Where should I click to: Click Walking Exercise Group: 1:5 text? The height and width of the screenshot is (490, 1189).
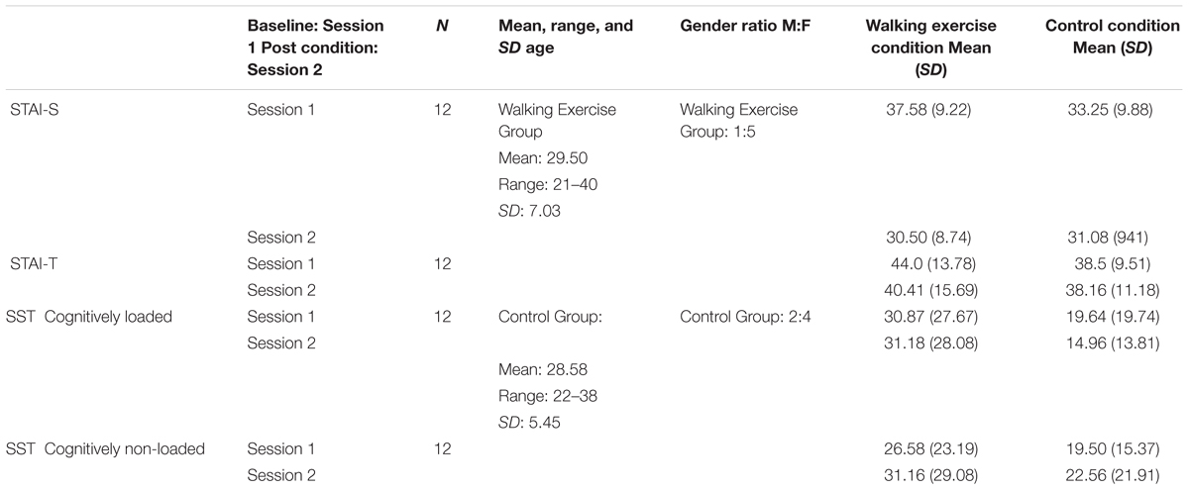[739, 120]
